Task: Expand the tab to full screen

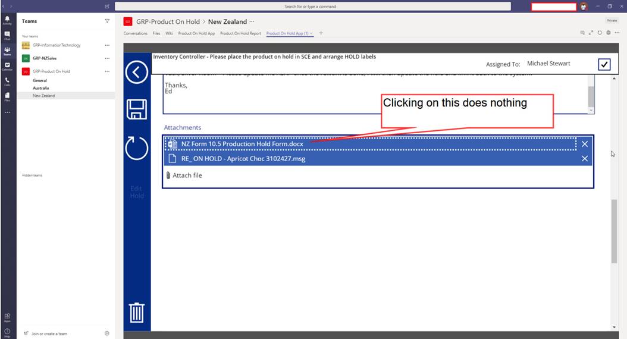Action: 591,33
